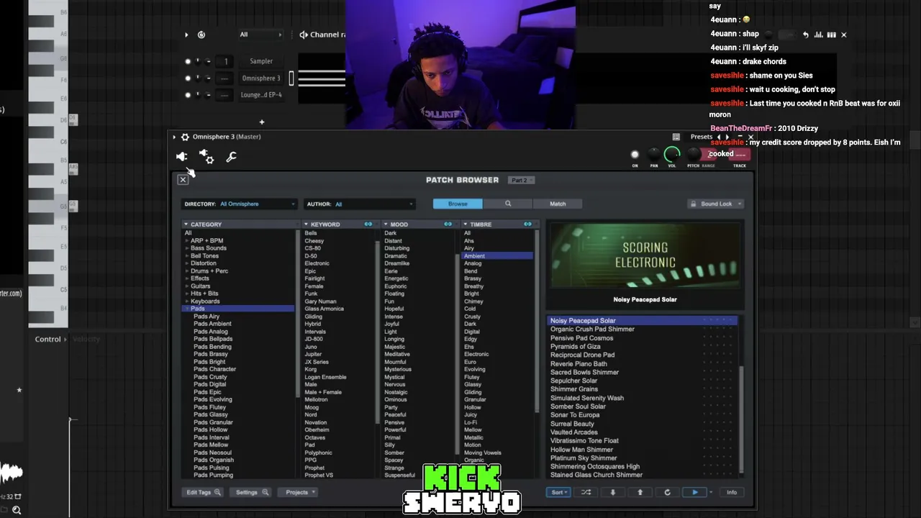The width and height of the screenshot is (921, 518).
Task: Open the Author dropdown
Action: (x=360, y=204)
